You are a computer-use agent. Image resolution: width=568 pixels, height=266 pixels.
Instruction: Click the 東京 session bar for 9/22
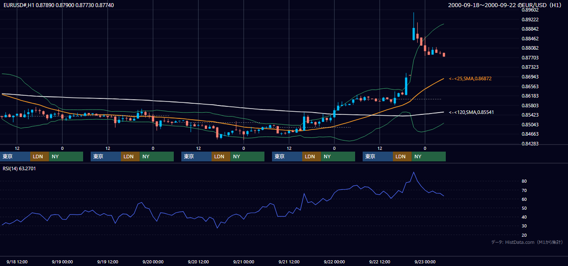pyautogui.click(x=378, y=156)
